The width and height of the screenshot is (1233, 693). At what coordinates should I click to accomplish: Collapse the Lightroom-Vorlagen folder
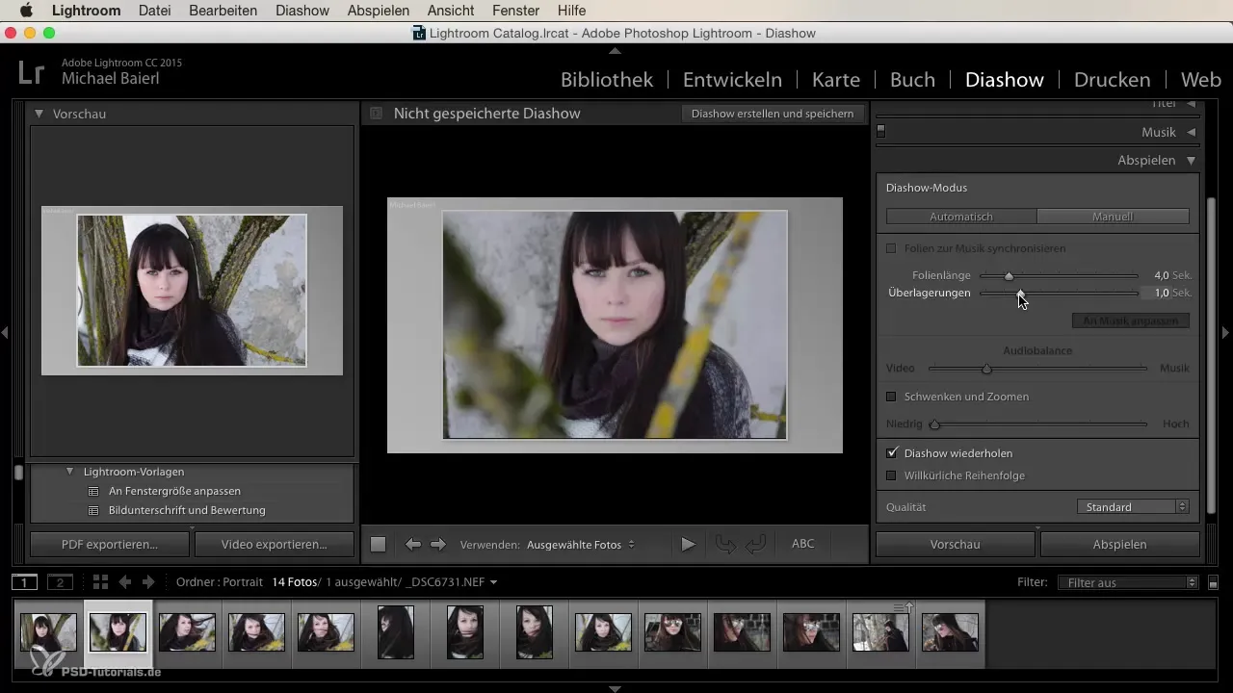coord(70,472)
